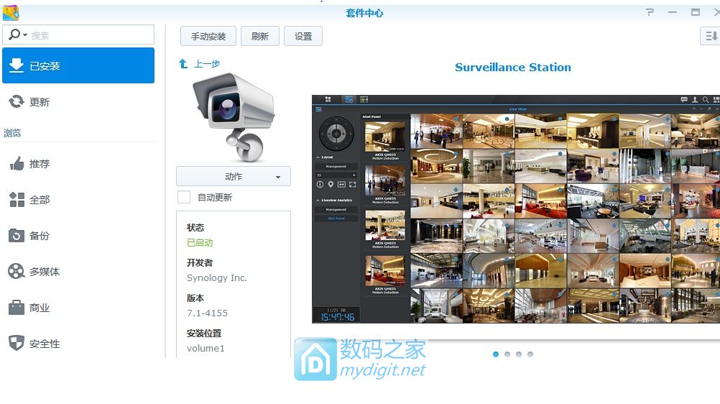Click the installed download arrow icon
720x404 pixels.
click(x=17, y=65)
